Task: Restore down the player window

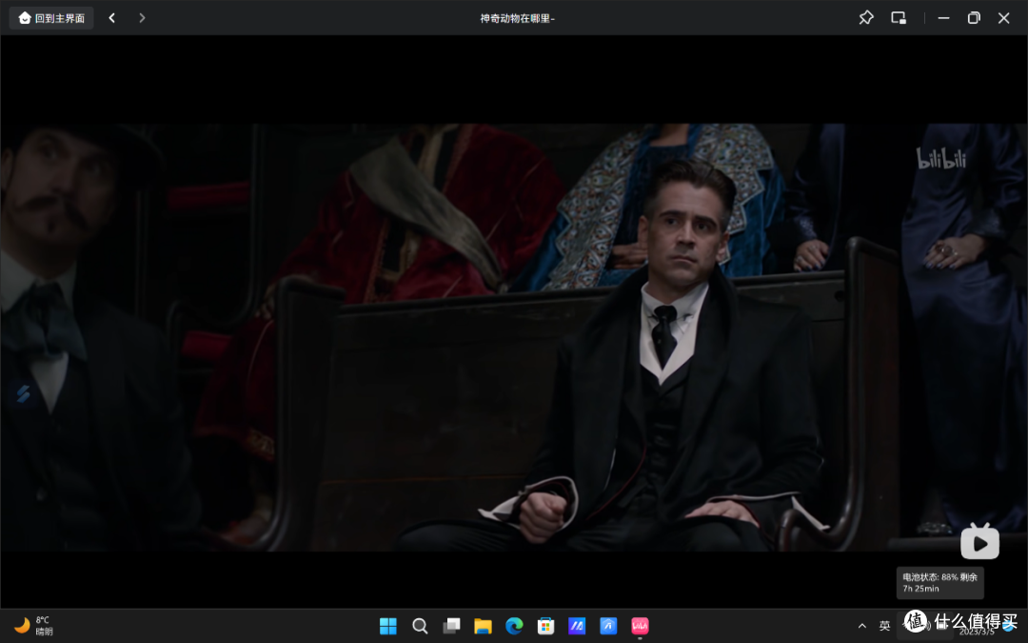Action: pos(974,18)
